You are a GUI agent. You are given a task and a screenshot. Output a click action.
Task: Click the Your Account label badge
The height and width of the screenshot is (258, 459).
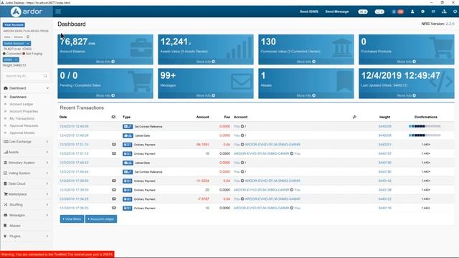click(14, 25)
